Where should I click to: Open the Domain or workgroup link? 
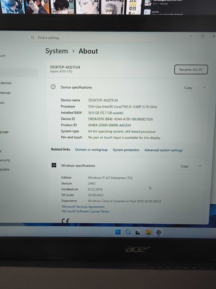pos(91,149)
